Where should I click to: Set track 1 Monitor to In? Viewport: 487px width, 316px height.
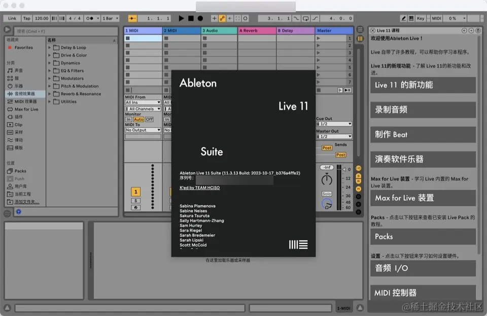pyautogui.click(x=128, y=119)
